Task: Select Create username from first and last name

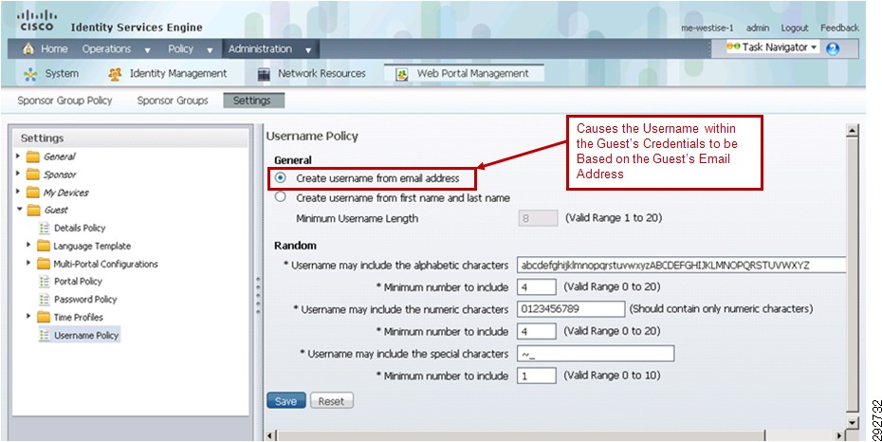Action: tap(280, 197)
